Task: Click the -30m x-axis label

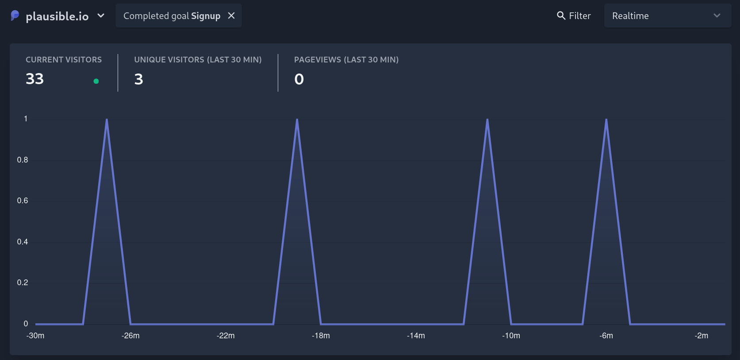Action: [35, 336]
